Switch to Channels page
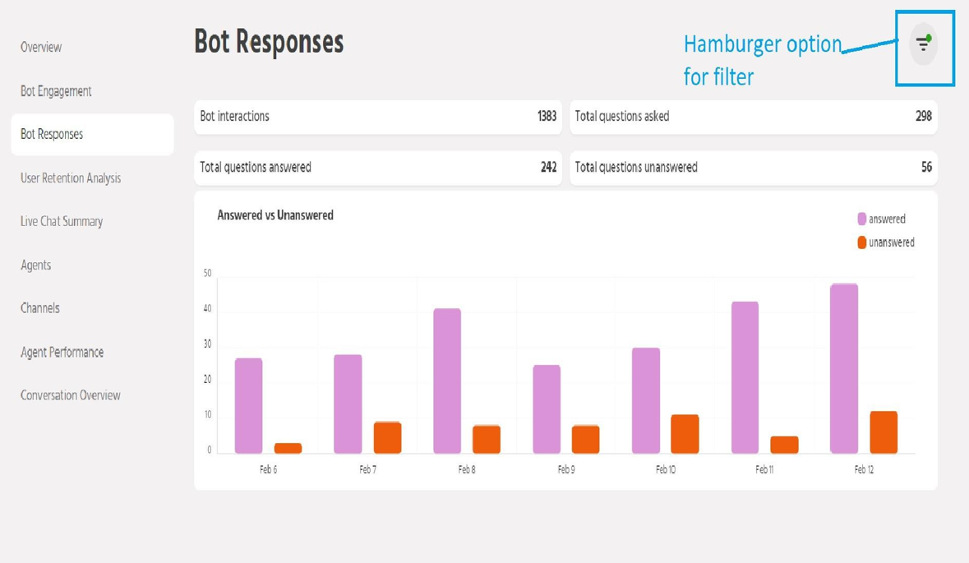The width and height of the screenshot is (969, 563). pos(40,308)
